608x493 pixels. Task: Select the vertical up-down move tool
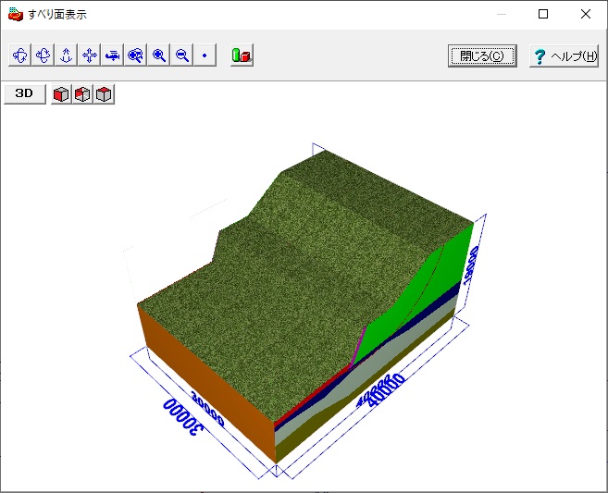[67, 55]
